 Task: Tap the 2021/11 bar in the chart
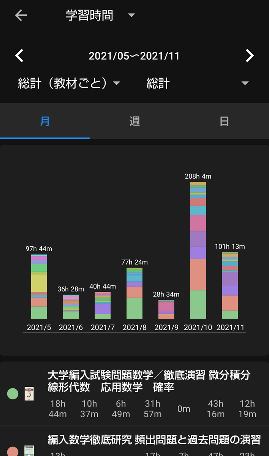coord(230,285)
